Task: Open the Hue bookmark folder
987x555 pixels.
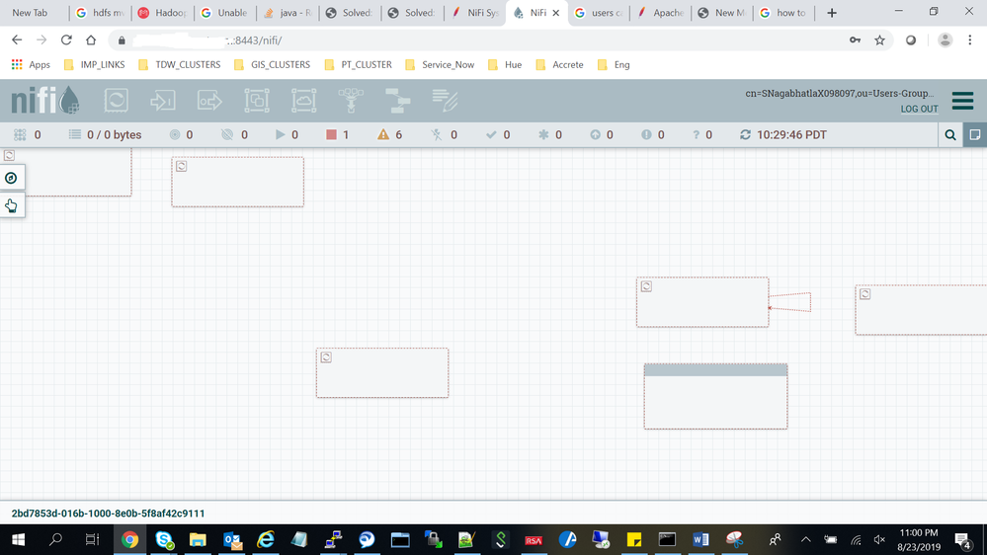Action: 505,65
